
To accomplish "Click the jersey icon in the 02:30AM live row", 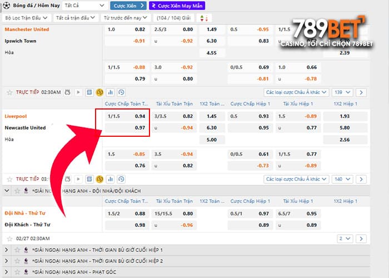I will (67, 92).
